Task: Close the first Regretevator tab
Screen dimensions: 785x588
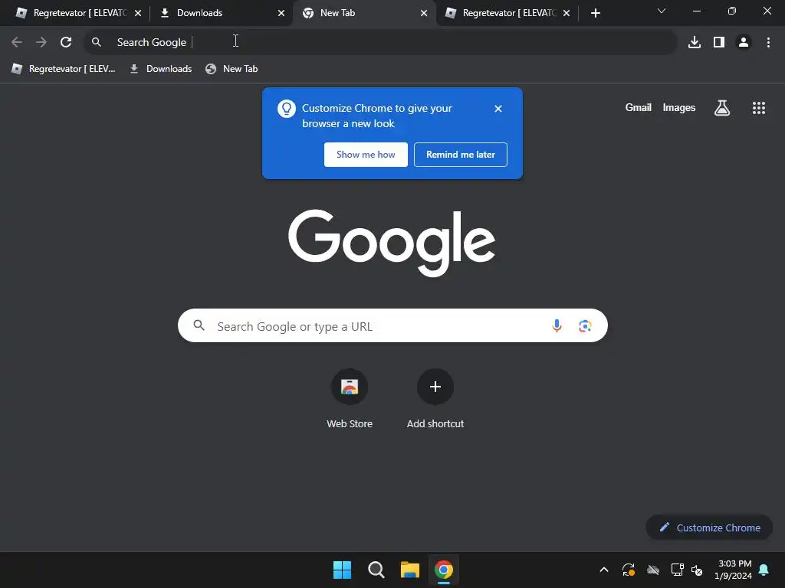Action: click(138, 13)
